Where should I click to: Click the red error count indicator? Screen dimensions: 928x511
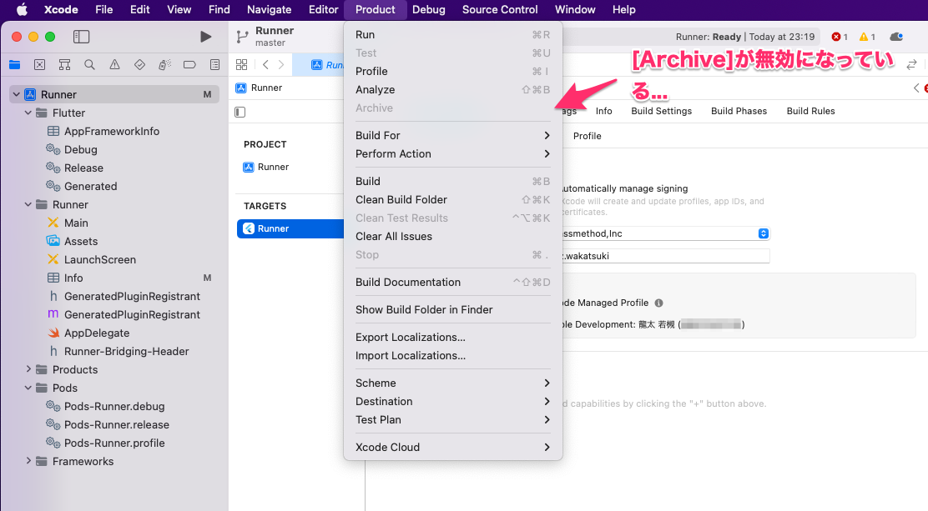pyautogui.click(x=840, y=37)
